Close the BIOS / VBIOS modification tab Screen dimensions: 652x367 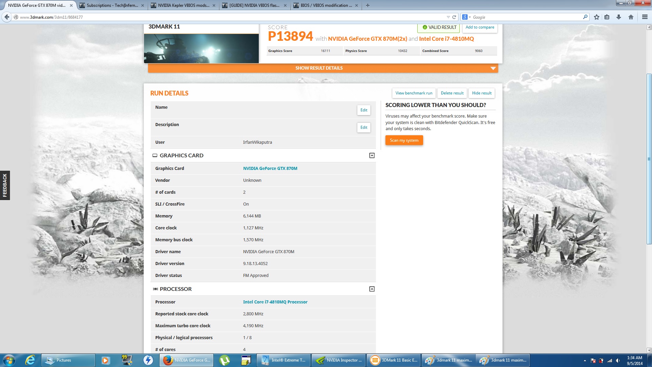[356, 5]
